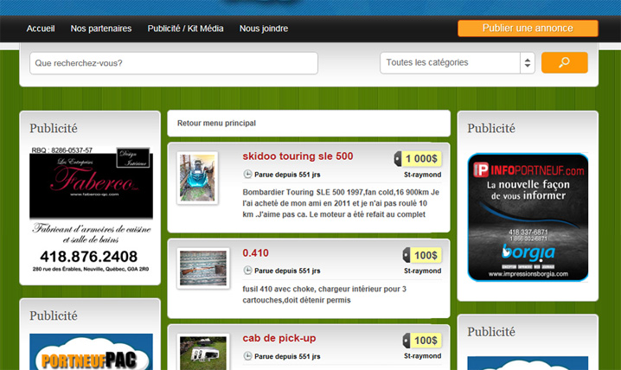The height and width of the screenshot is (370, 621).
Task: Open Nos partenaires page
Action: coord(101,29)
